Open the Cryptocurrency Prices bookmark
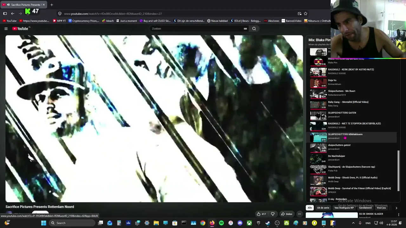 coord(84,21)
